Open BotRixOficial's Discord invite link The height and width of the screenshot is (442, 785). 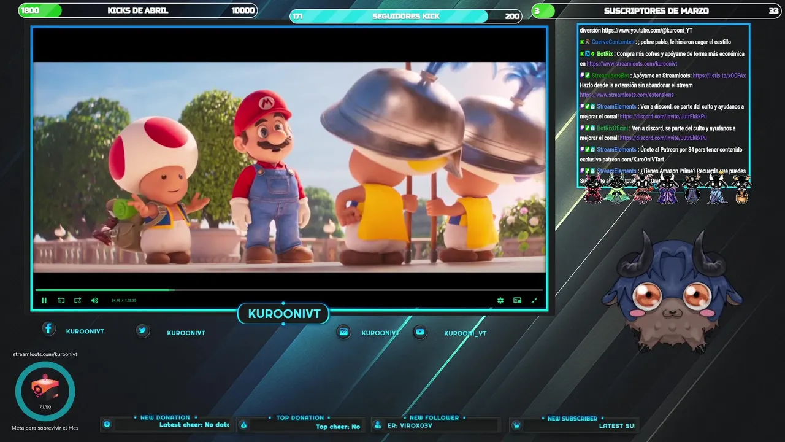tap(663, 138)
